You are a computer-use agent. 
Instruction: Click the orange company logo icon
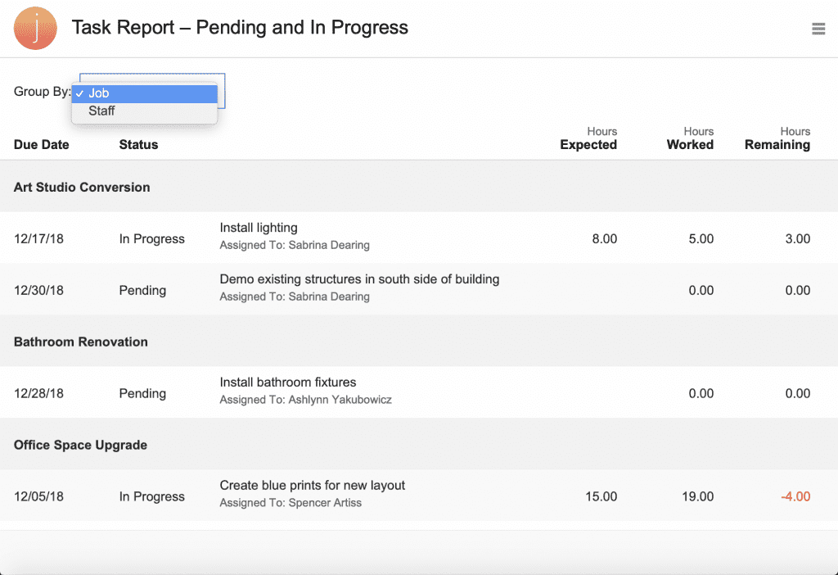click(34, 28)
